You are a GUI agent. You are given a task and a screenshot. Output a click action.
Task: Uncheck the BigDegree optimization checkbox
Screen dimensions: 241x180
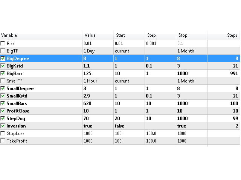tap(3, 58)
